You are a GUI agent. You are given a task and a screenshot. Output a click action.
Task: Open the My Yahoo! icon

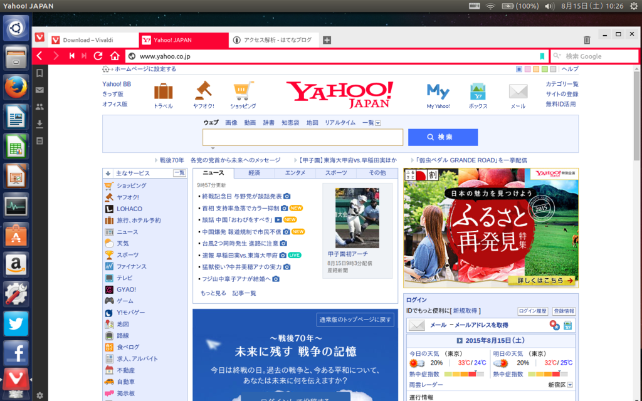(x=438, y=91)
